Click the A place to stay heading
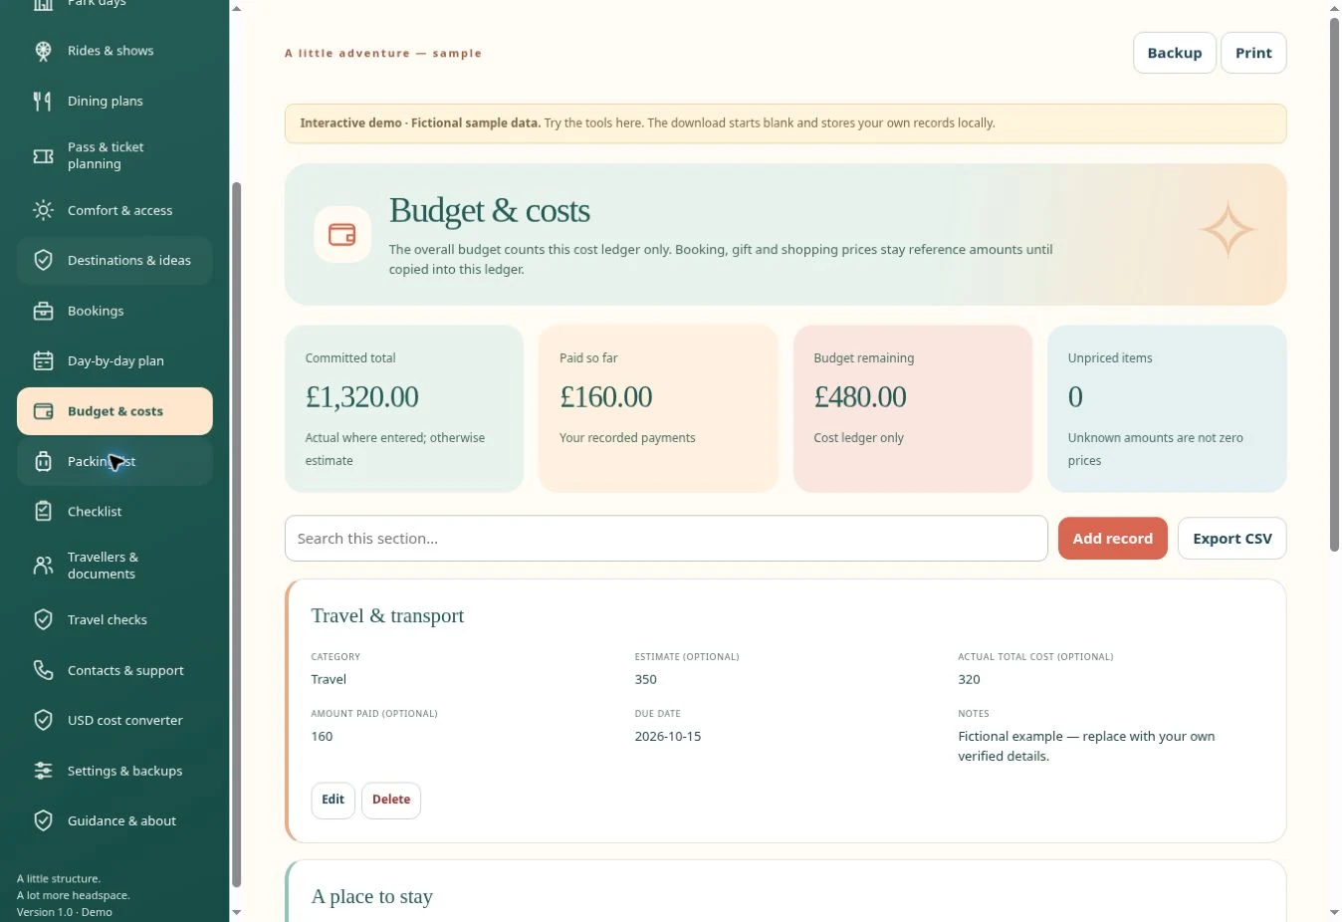1342x922 pixels. (372, 897)
